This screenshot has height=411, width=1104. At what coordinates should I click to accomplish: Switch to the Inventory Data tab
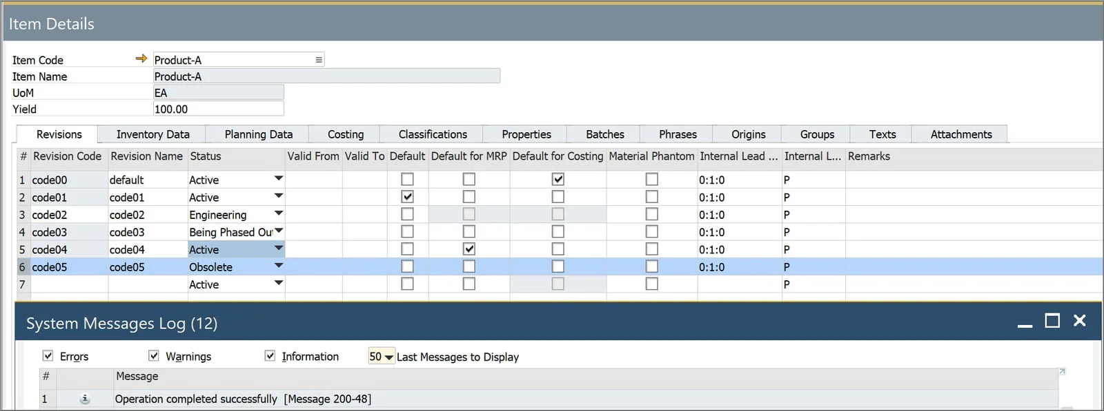(152, 134)
